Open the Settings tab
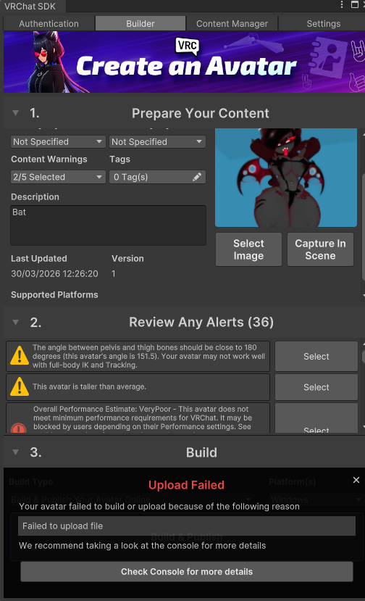This screenshot has width=365, height=601. coord(323,23)
